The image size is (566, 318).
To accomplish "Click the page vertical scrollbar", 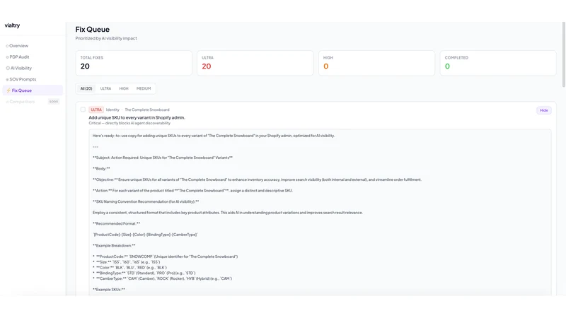I will [563, 54].
